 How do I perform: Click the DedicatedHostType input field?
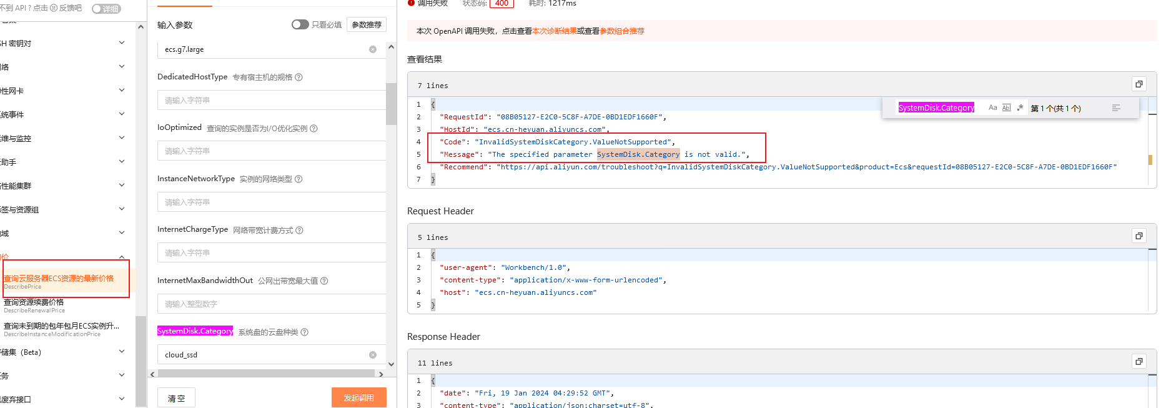pyautogui.click(x=272, y=100)
